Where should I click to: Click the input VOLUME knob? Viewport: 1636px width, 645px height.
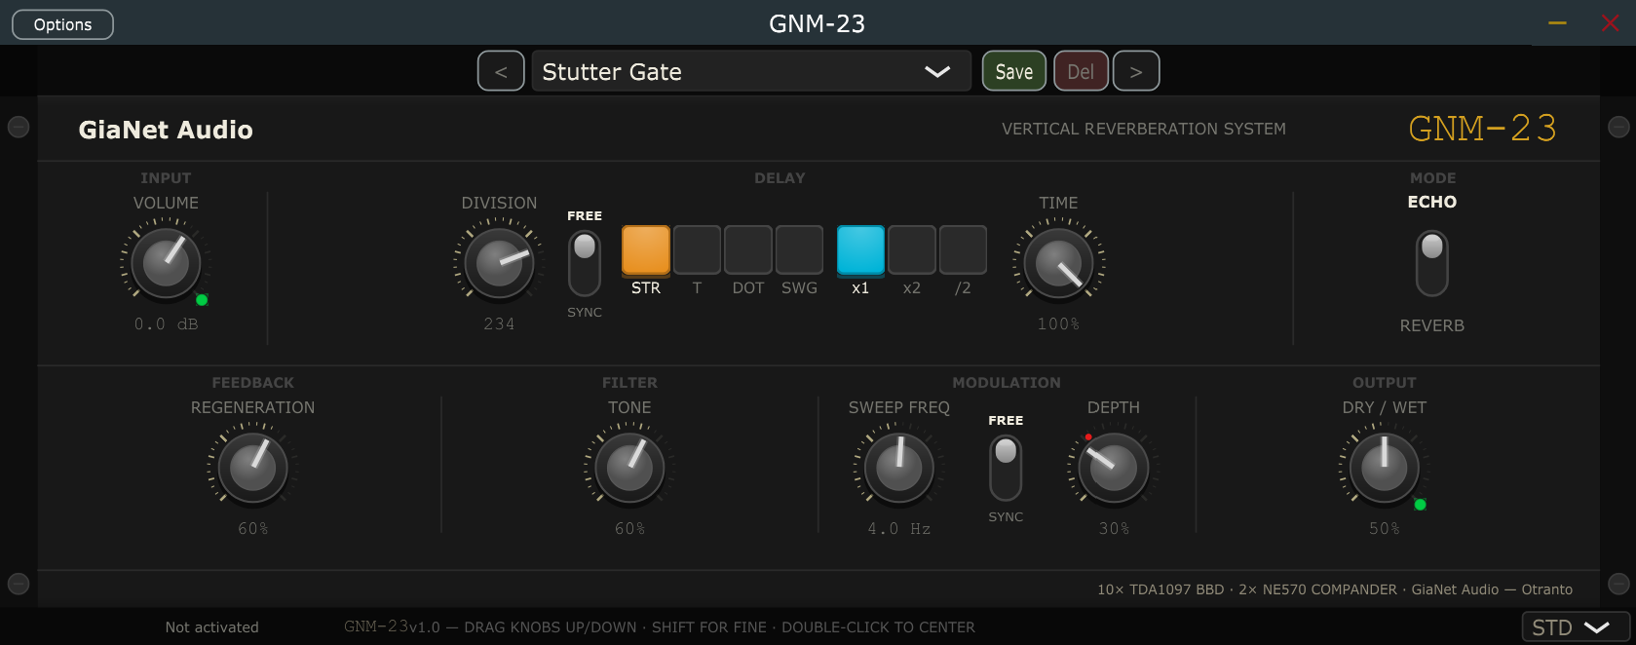point(166,263)
